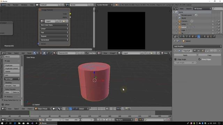Open the Node menu in node editor
223x125 pixels.
click(x=29, y=53)
